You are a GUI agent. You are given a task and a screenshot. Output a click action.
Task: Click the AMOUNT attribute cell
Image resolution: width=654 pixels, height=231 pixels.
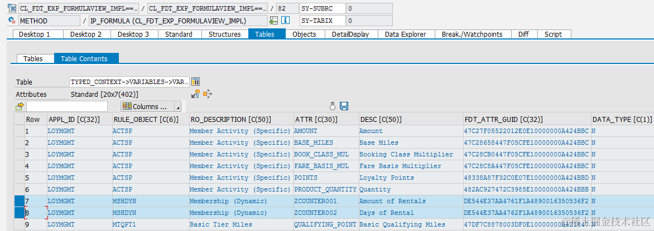[326, 131]
